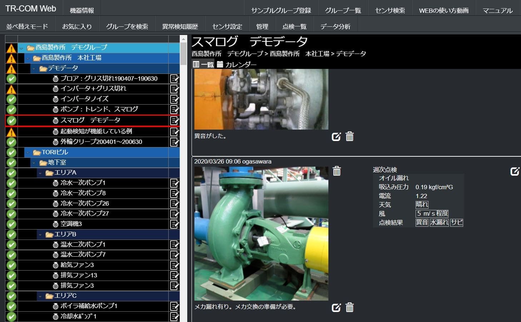Collapse the エリアA folder

point(40,173)
